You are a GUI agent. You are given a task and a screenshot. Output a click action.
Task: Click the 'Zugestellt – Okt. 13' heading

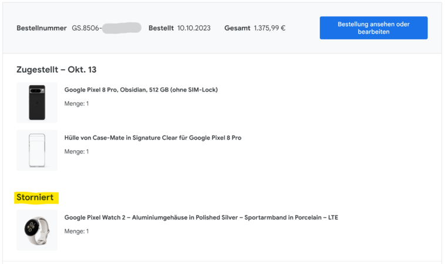[x=56, y=69]
